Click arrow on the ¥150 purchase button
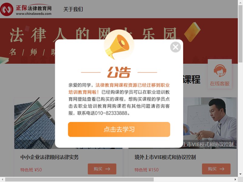The image size is (243, 182). [222, 169]
